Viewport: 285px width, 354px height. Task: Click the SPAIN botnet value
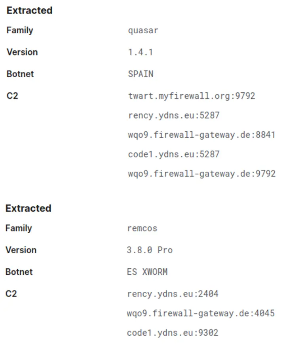(141, 74)
